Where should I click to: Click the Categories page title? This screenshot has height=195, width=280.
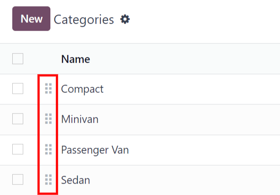point(84,19)
